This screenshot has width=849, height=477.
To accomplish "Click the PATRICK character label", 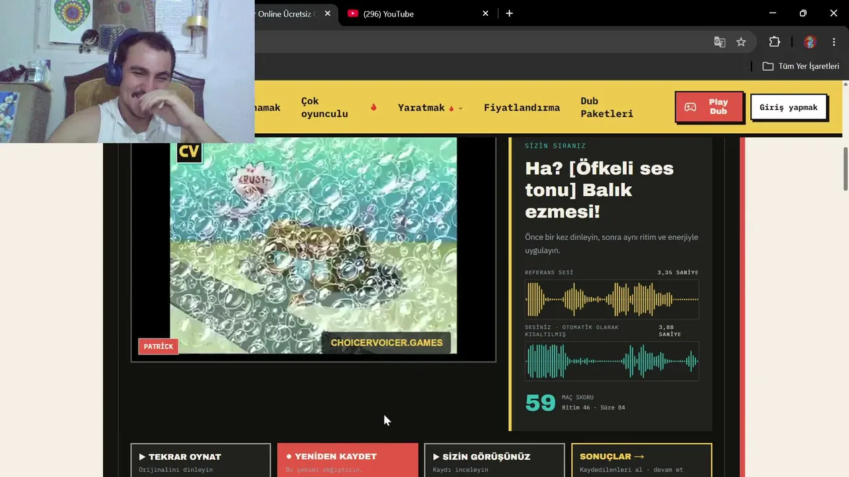I will 159,346.
